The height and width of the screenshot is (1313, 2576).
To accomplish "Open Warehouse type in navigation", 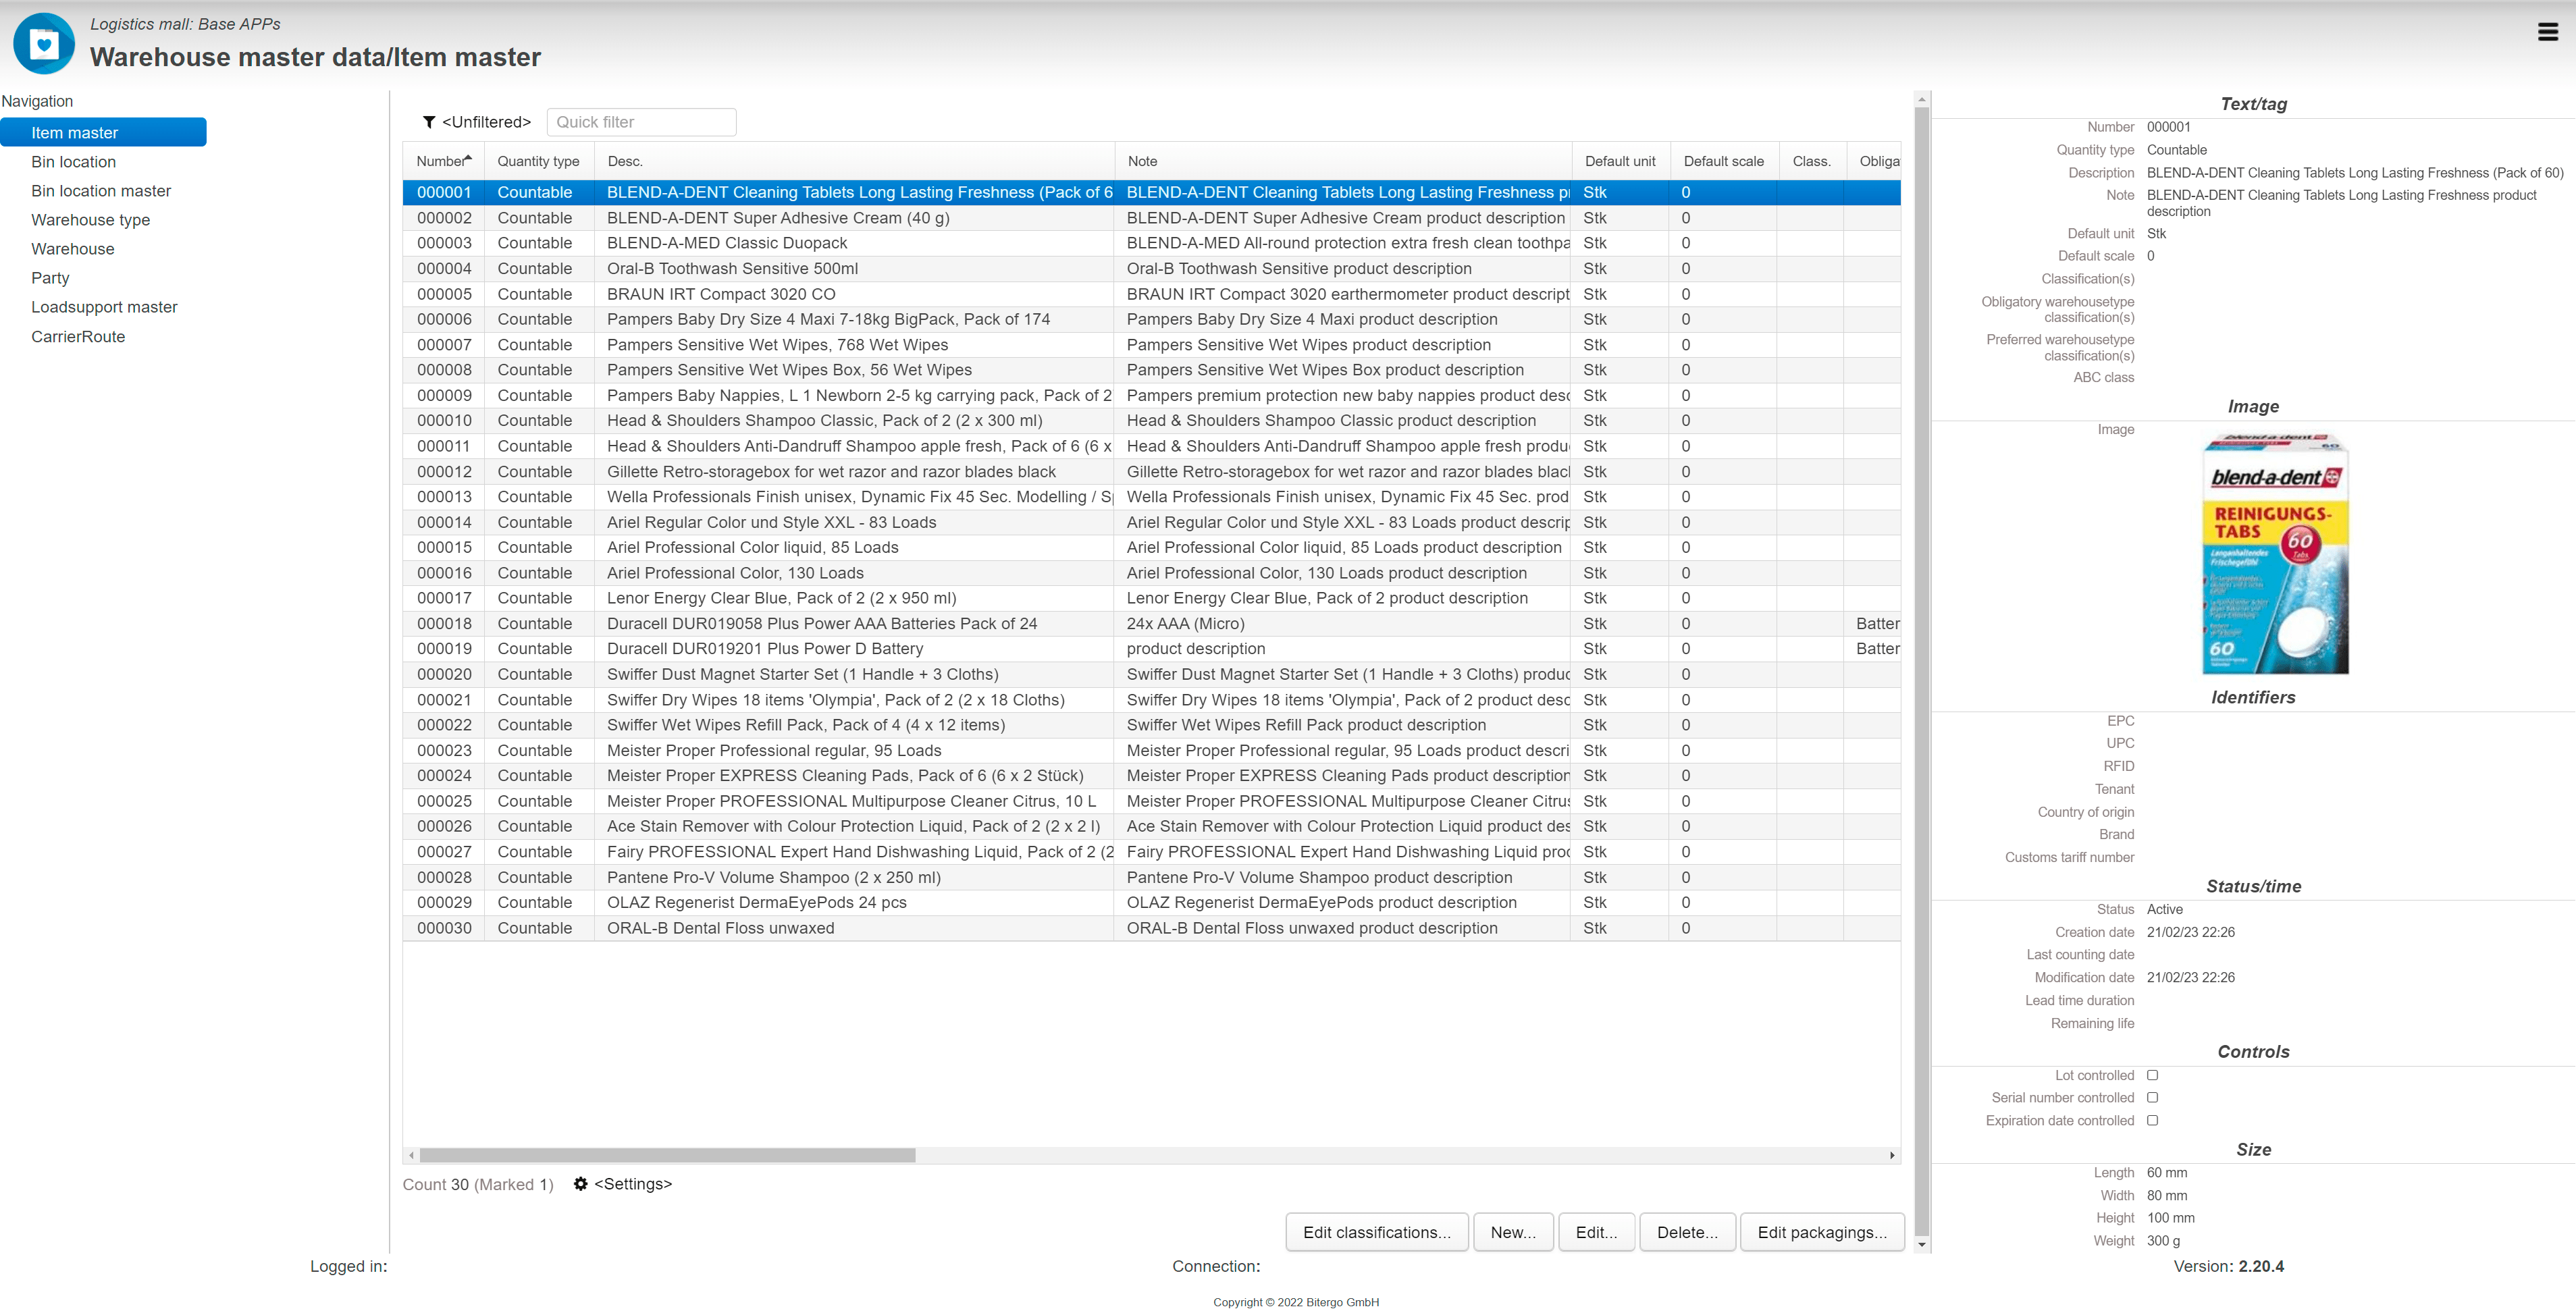I will (90, 220).
